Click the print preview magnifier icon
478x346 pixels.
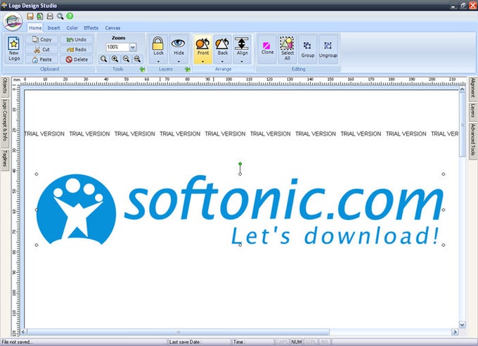60,16
